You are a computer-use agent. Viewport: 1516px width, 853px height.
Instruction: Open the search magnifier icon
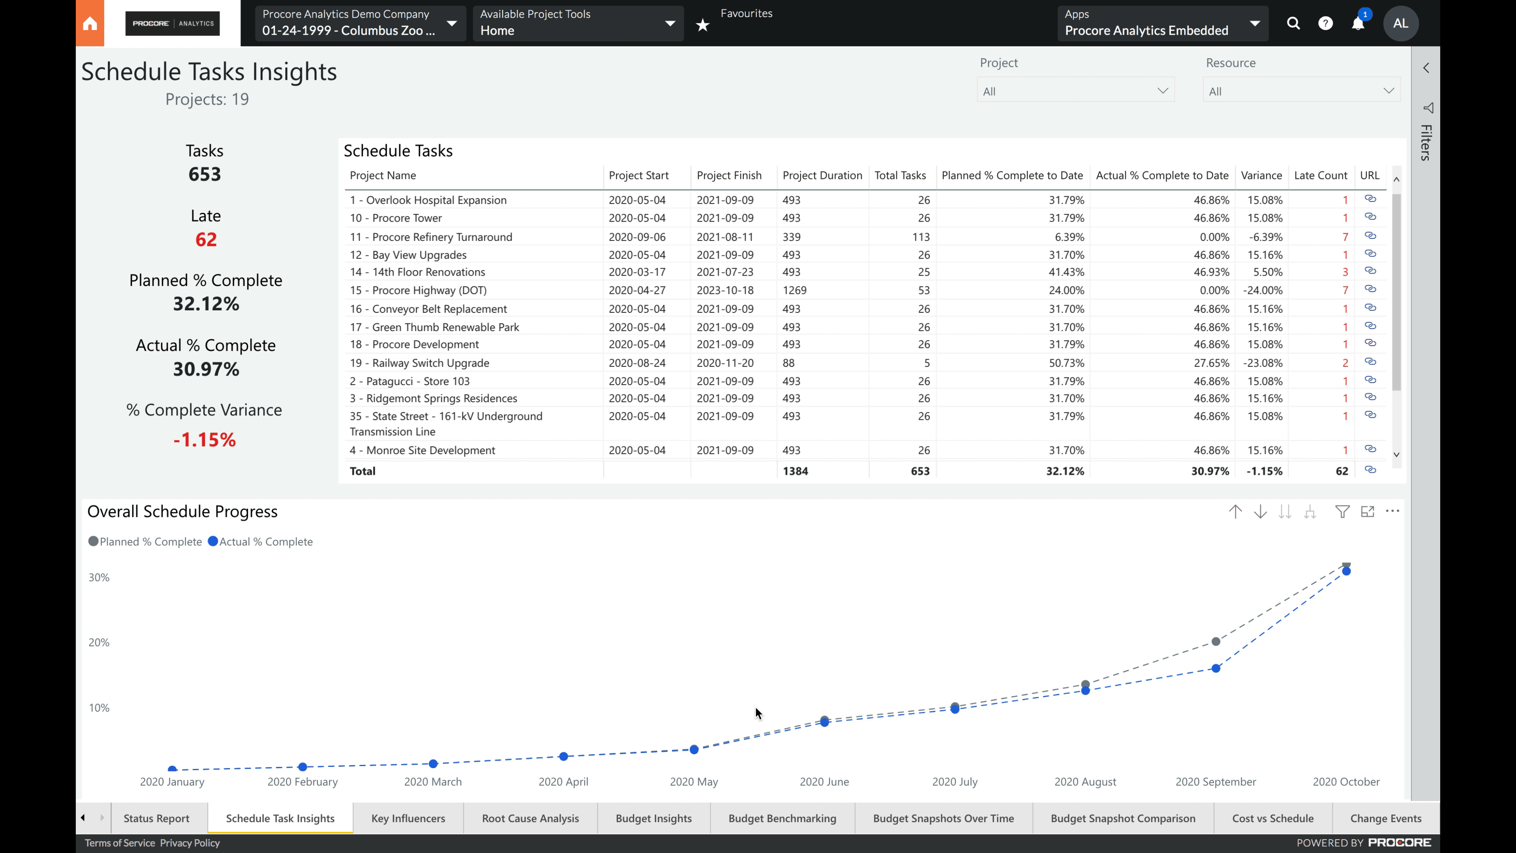coord(1293,24)
